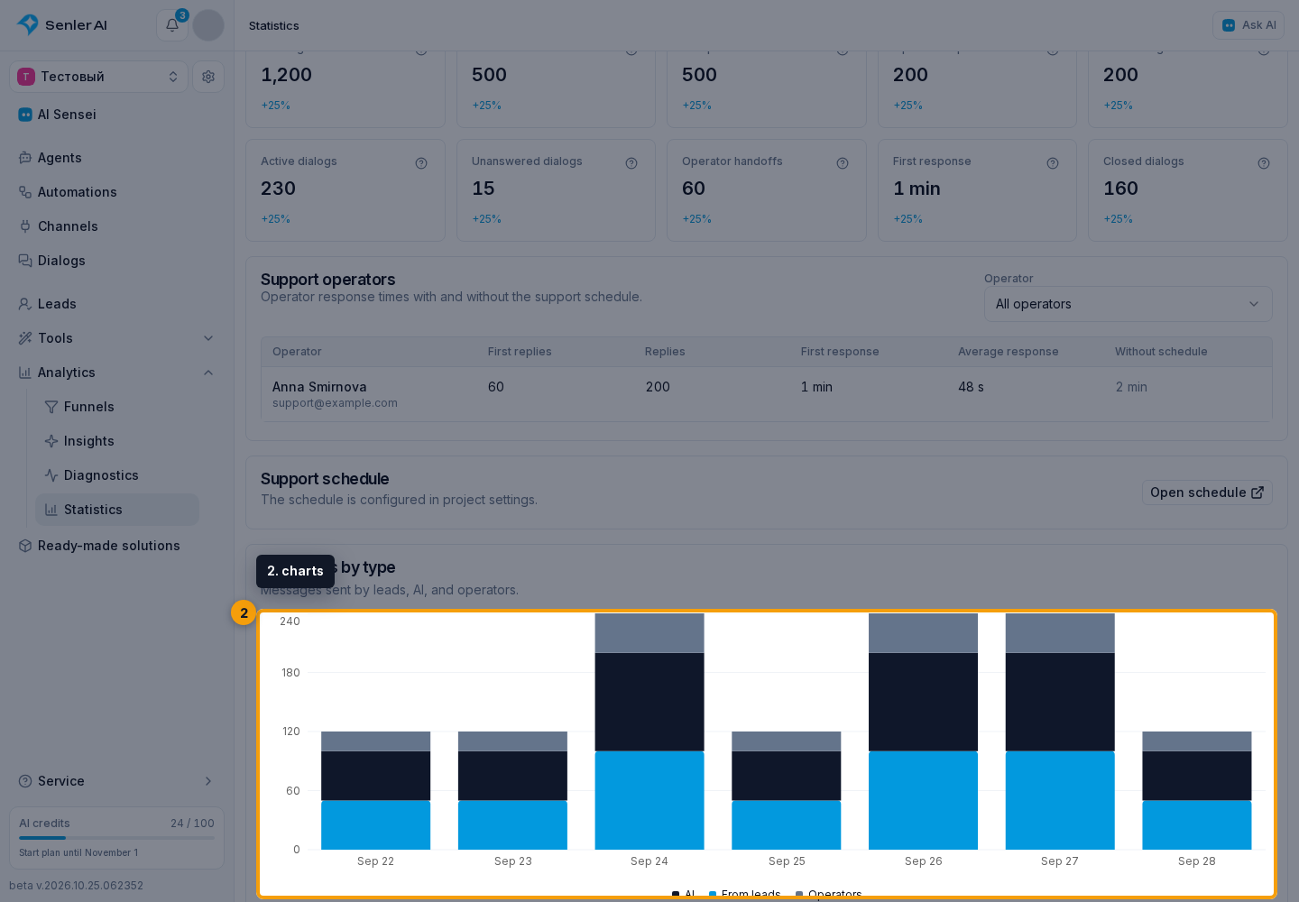Click Open schedule button
This screenshot has width=1299, height=902.
coord(1207,492)
